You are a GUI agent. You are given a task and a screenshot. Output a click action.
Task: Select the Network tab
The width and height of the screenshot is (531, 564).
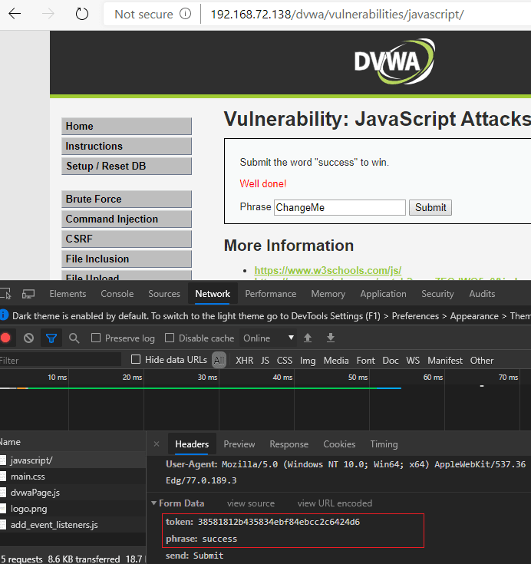pos(213,294)
